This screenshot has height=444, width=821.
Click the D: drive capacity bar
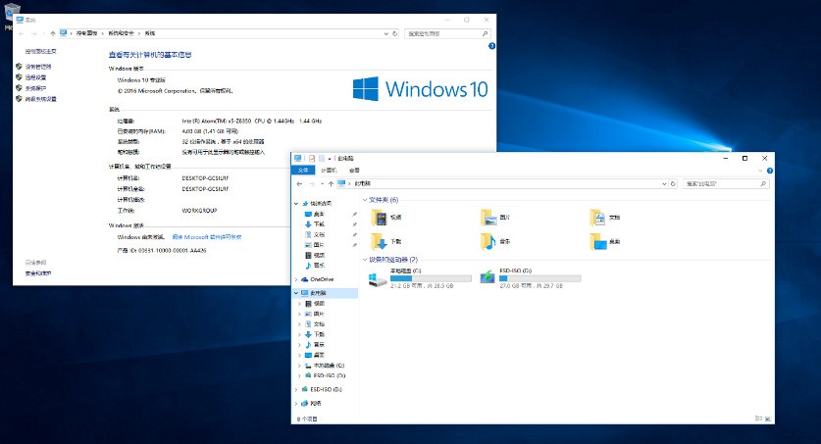[539, 278]
